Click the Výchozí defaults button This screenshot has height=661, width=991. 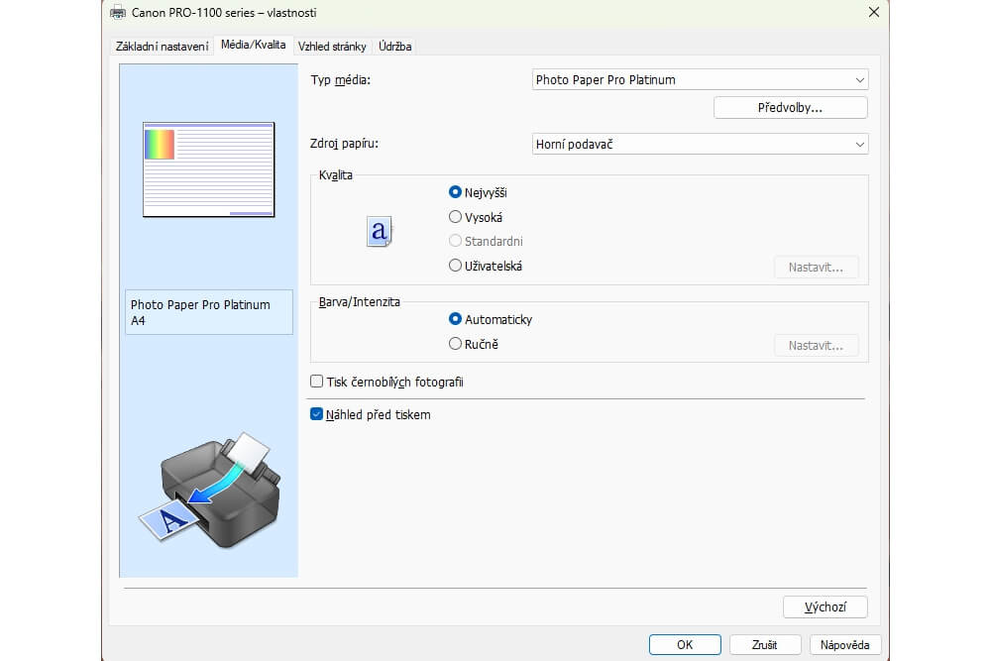(x=825, y=606)
